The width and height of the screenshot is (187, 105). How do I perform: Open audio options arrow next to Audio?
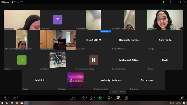[8, 97]
